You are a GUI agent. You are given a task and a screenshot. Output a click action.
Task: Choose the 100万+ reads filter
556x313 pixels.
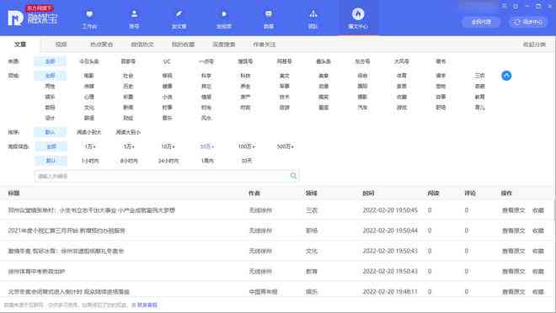247,146
